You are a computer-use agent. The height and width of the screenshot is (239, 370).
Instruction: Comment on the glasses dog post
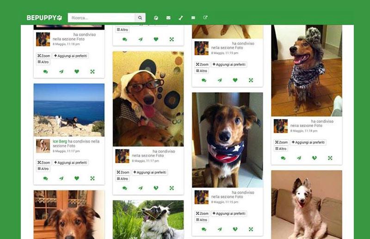125,188
